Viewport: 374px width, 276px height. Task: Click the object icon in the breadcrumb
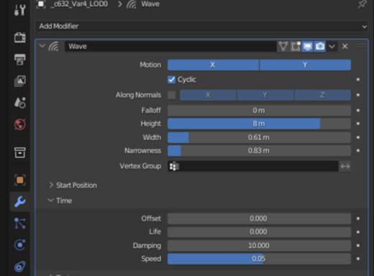pos(41,4)
